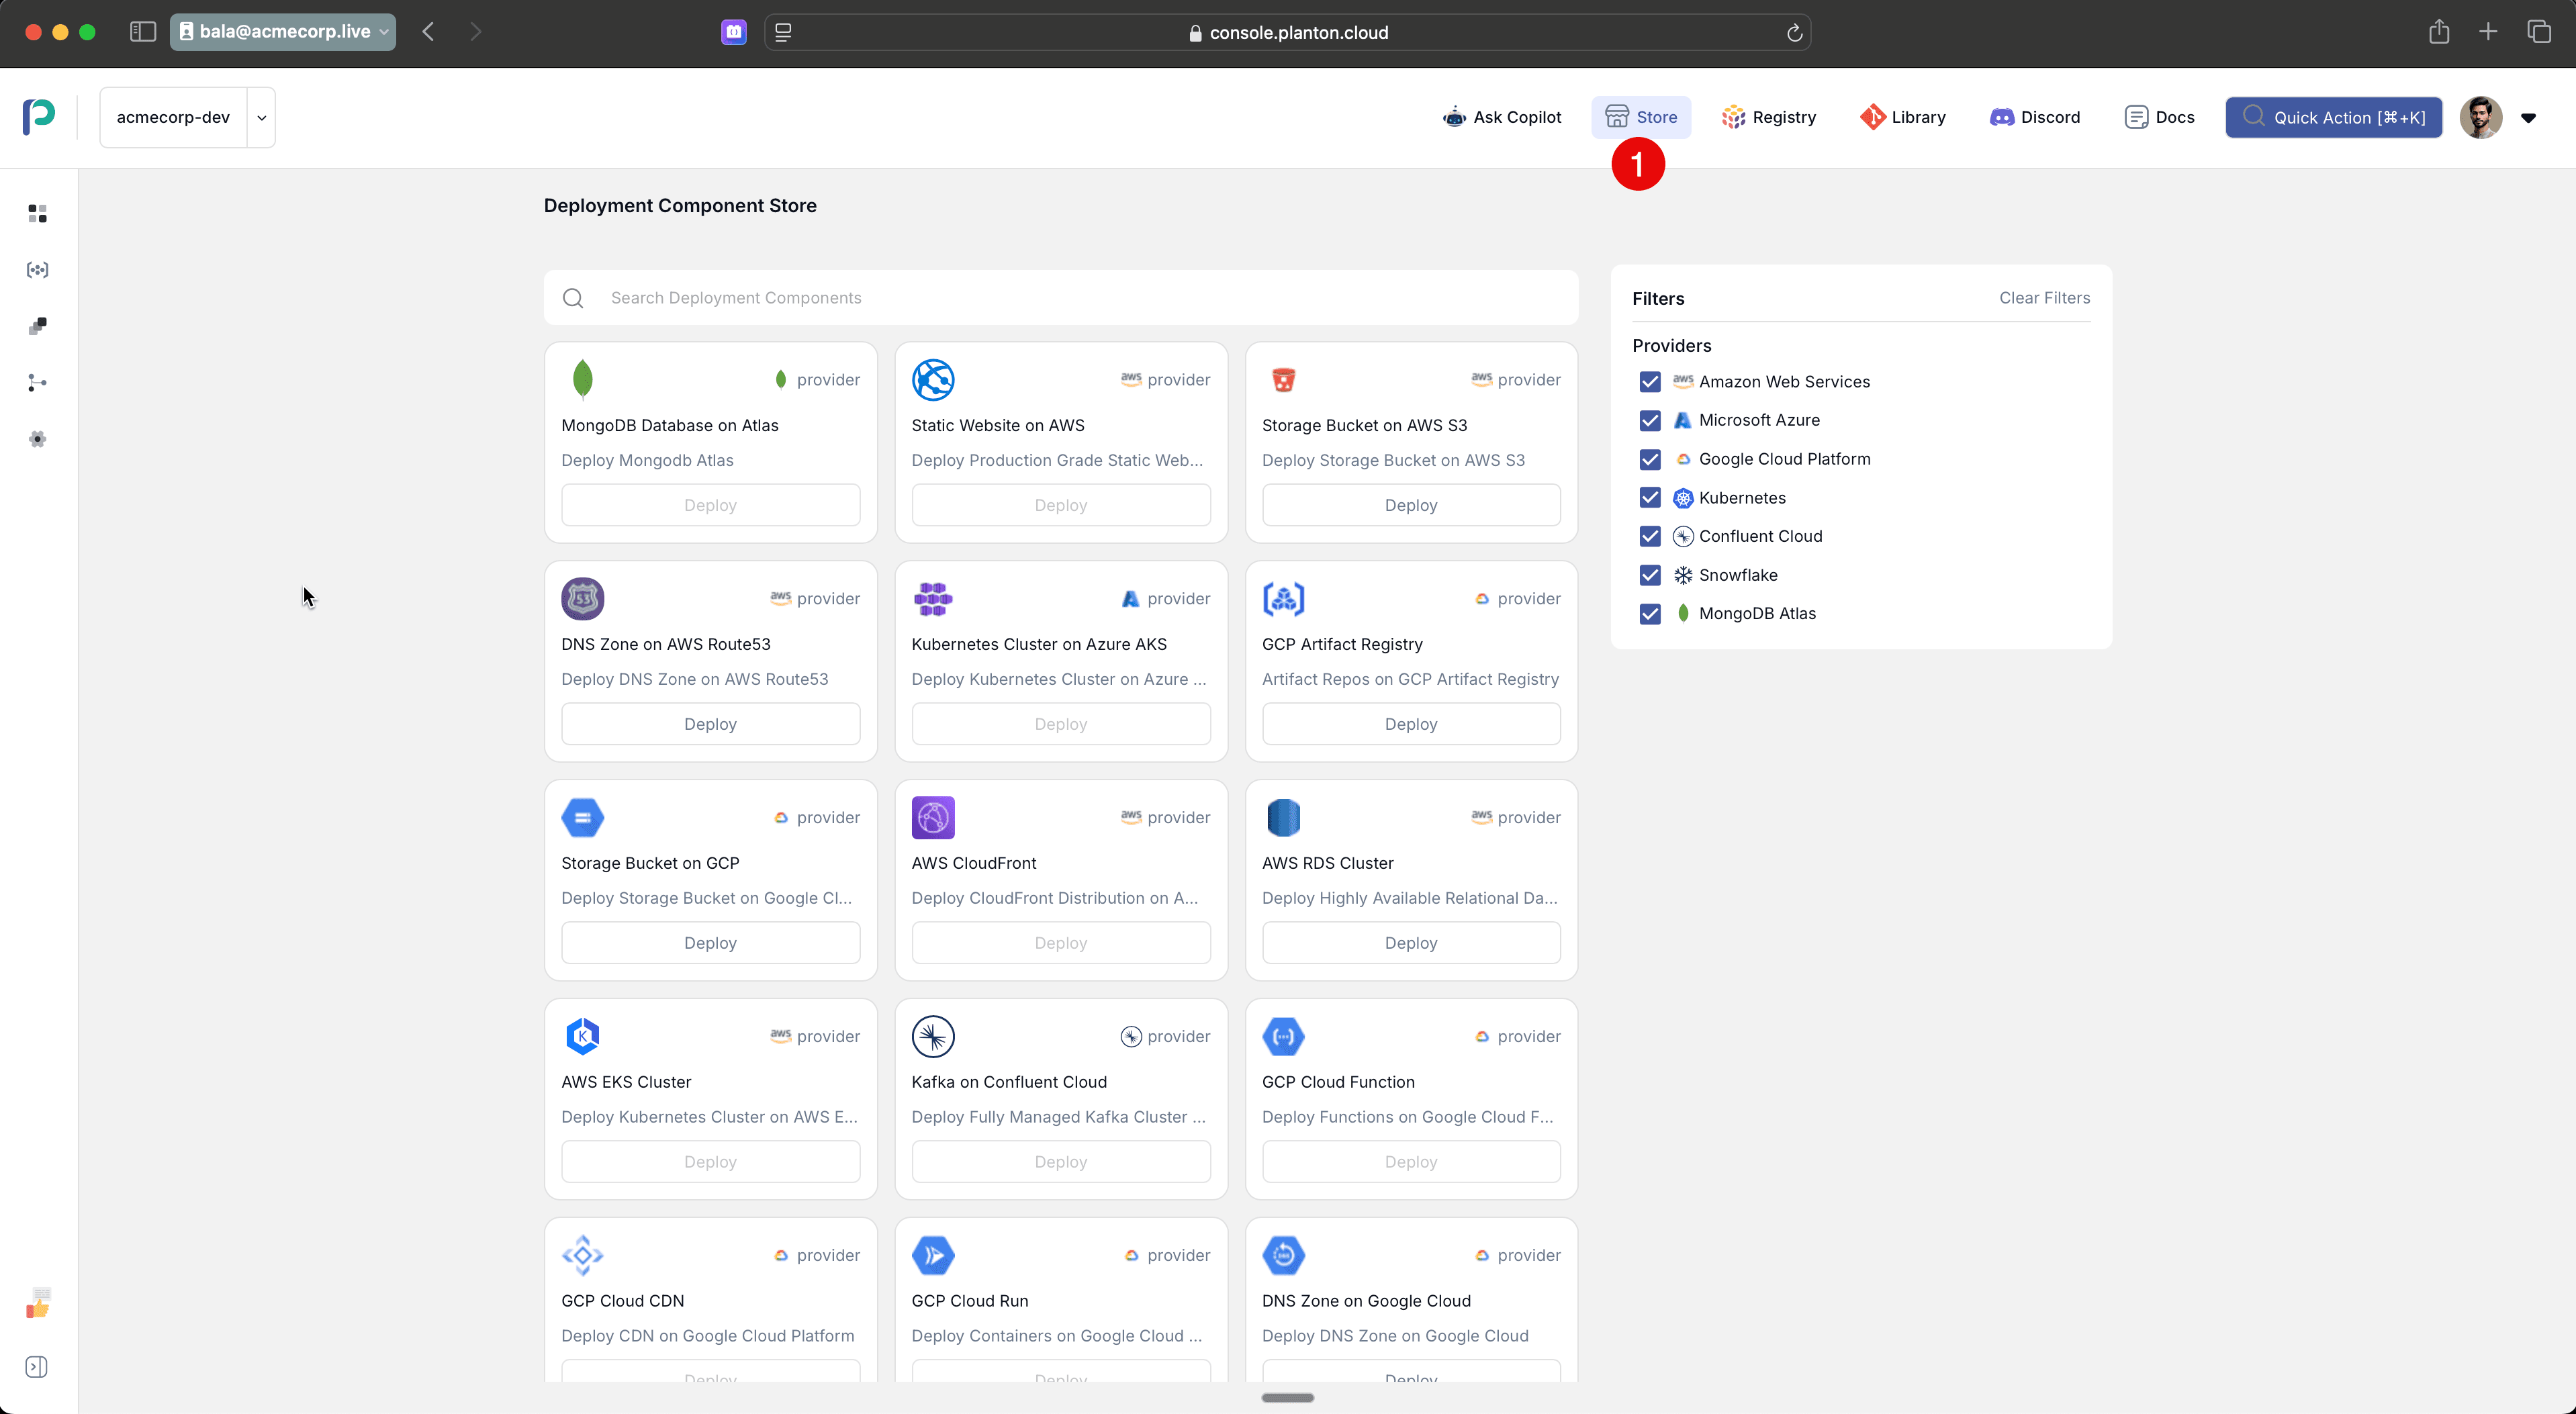
Task: Uncheck MongoDB Atlas filter
Action: pos(1650,614)
